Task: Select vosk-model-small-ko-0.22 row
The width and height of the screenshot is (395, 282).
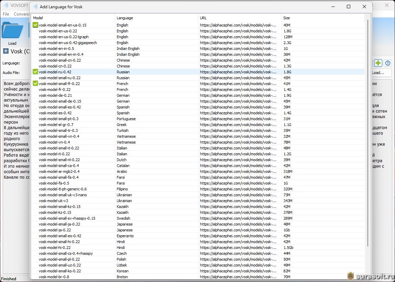Action: coord(198,271)
